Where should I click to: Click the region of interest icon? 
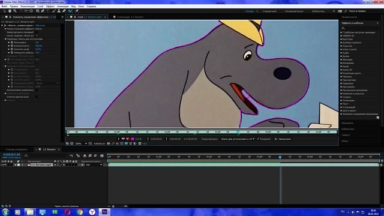122,143
